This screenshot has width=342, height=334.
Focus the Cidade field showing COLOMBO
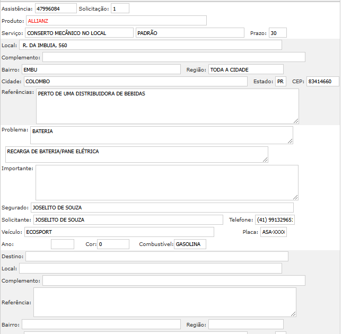[x=135, y=82]
